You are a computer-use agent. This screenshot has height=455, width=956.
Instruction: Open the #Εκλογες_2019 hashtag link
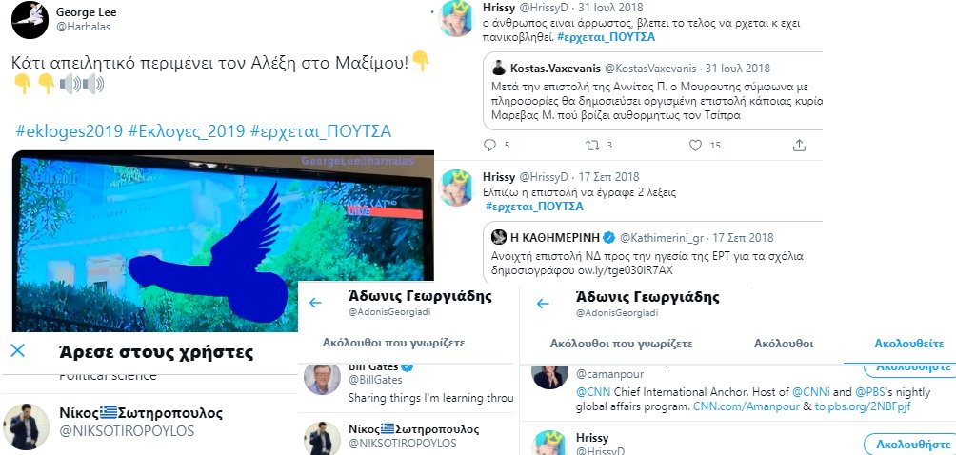186,131
